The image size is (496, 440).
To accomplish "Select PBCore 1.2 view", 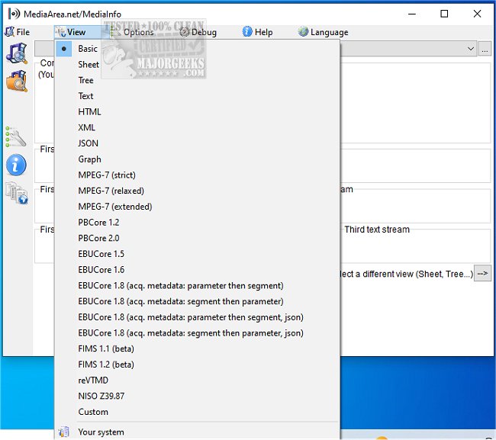I will click(197, 223).
